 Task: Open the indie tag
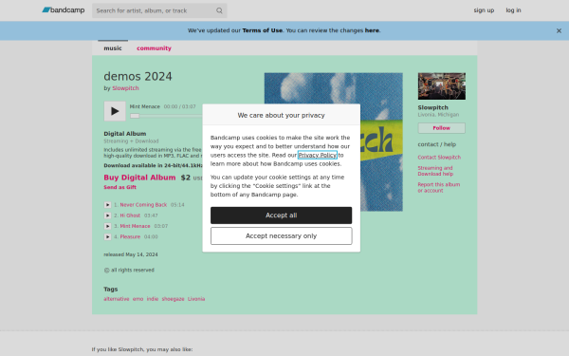[x=153, y=299]
